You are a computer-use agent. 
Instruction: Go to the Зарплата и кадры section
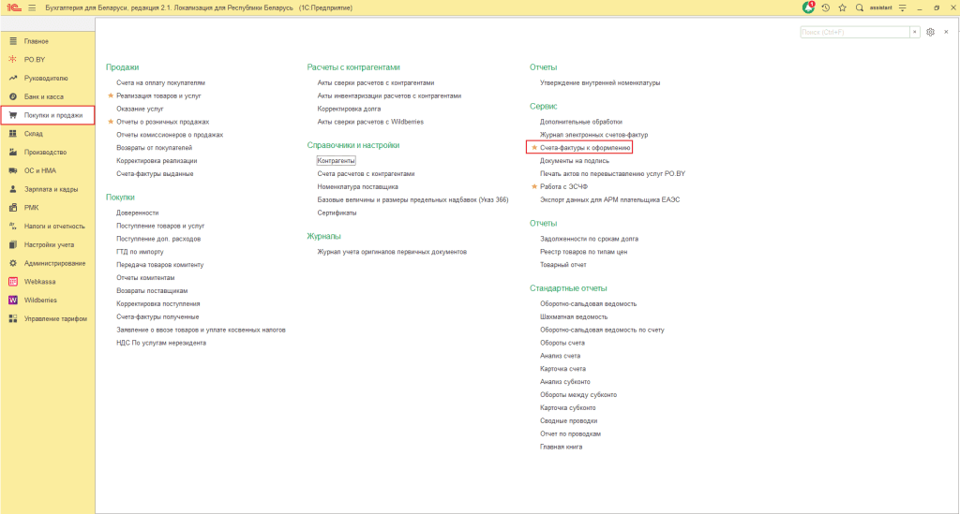[51, 189]
